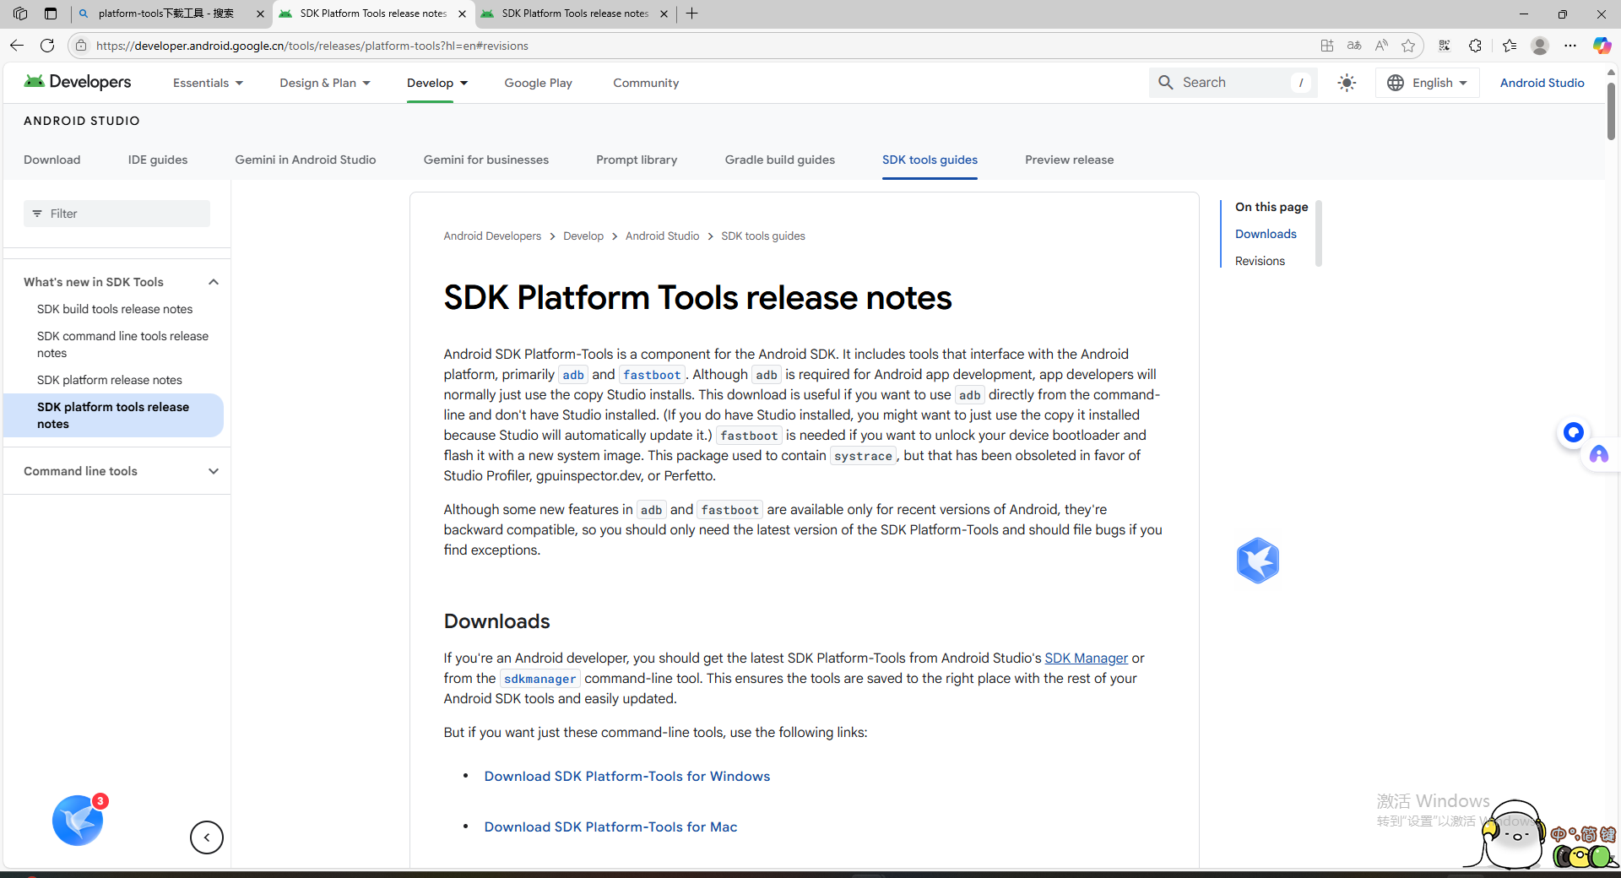This screenshot has height=878, width=1621.
Task: Switch to Gradle build guides tab
Action: 780,160
